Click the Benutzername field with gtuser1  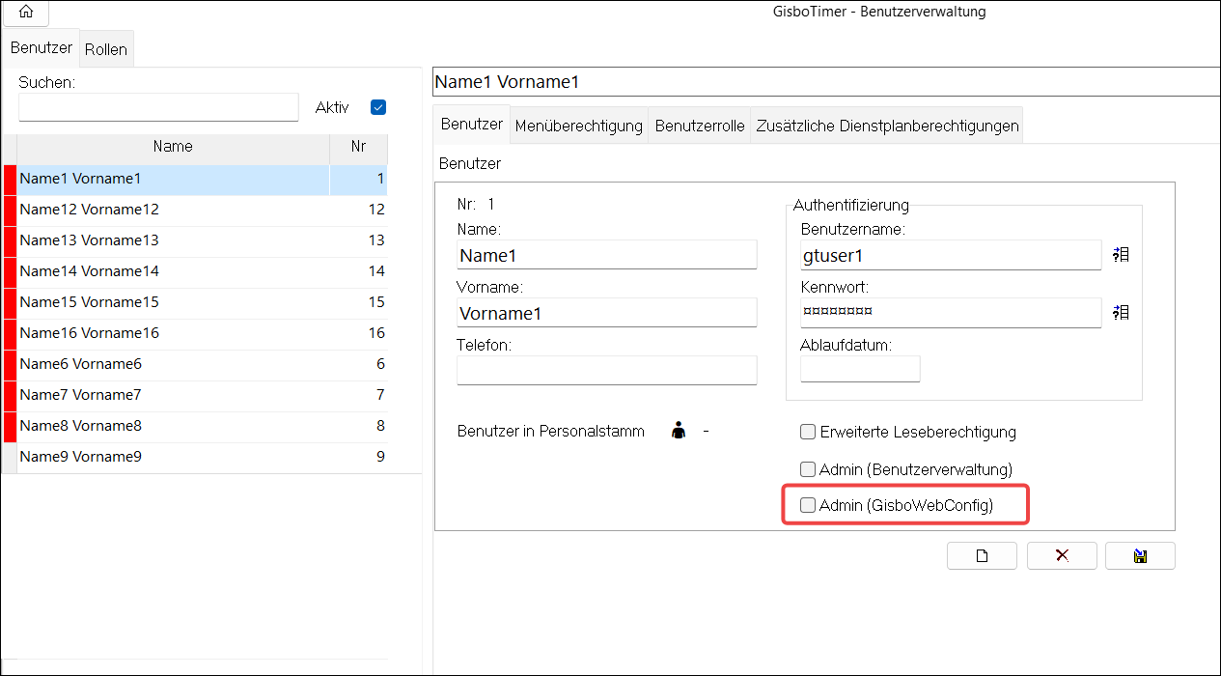click(951, 255)
